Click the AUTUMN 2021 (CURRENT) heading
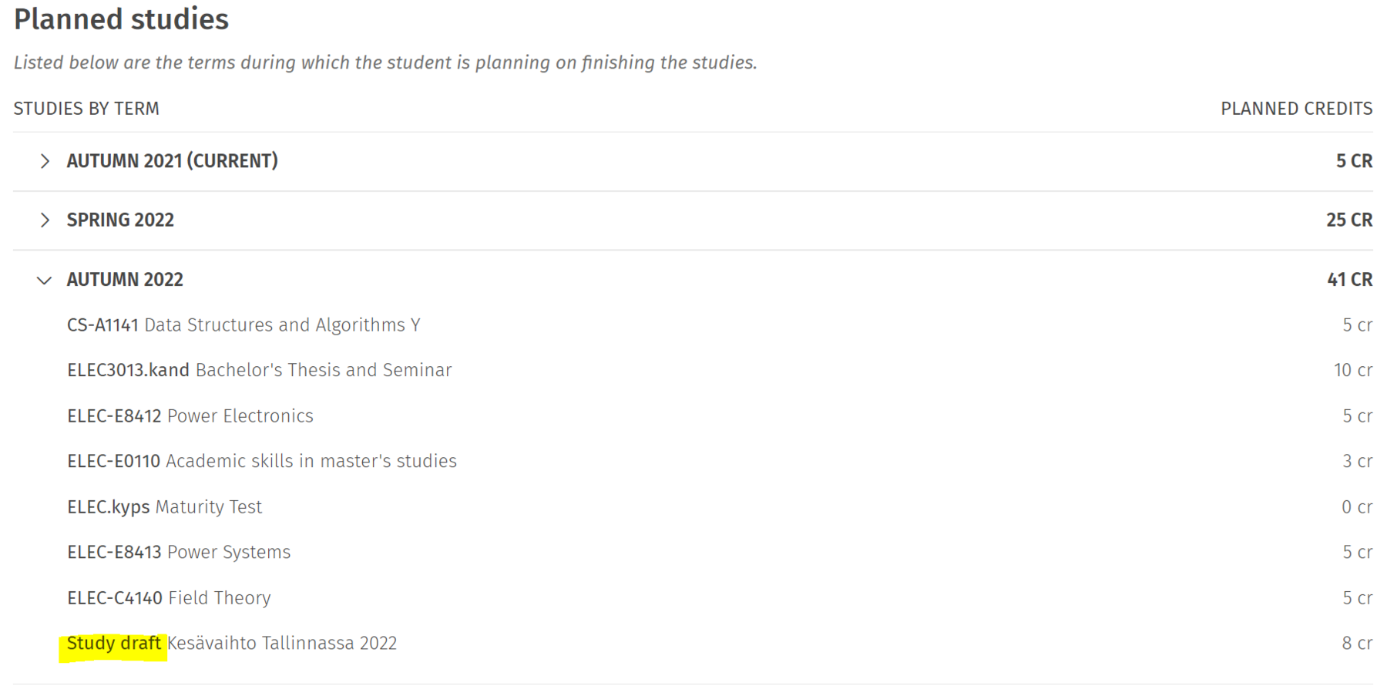The height and width of the screenshot is (686, 1387). coord(172,161)
